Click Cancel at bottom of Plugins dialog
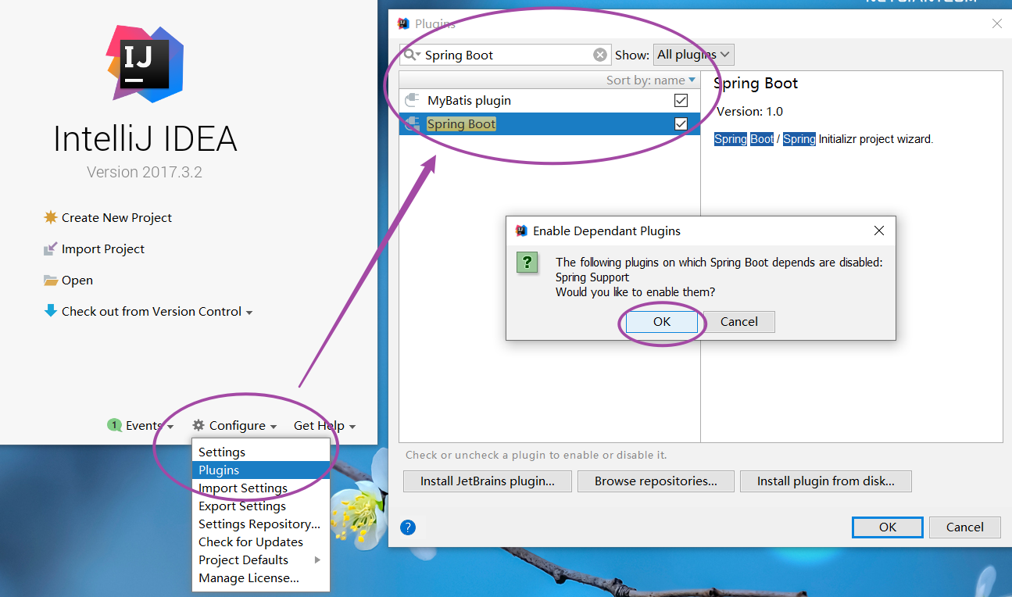 965,527
